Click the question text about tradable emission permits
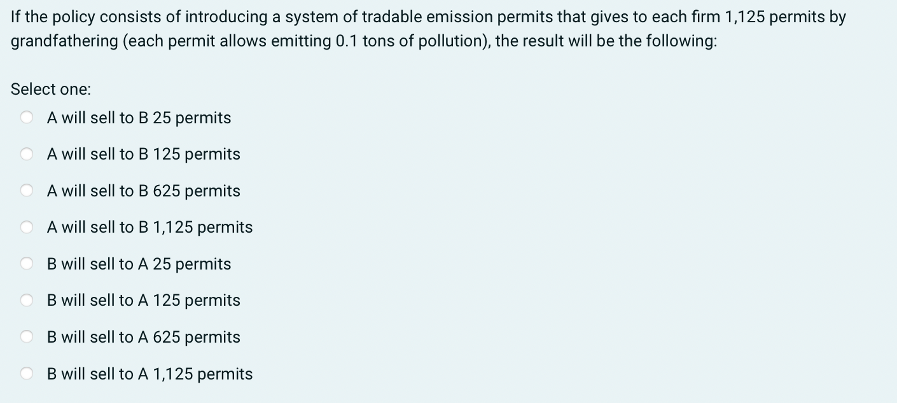Screen dimensions: 897x403 [426, 17]
